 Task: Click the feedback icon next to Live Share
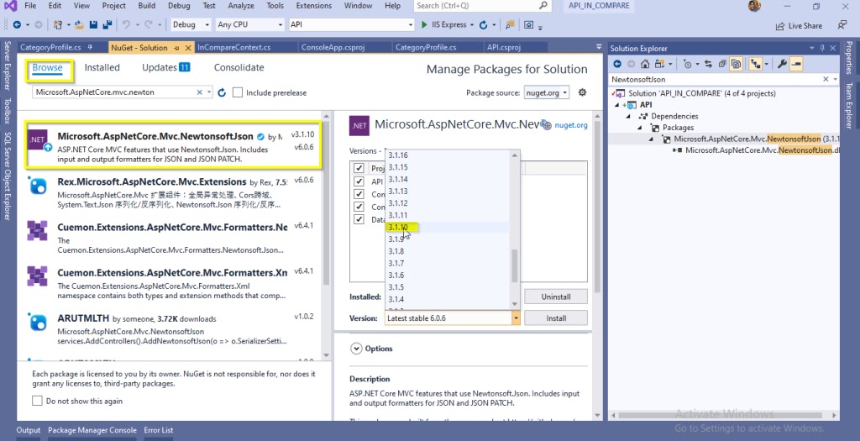tap(842, 24)
